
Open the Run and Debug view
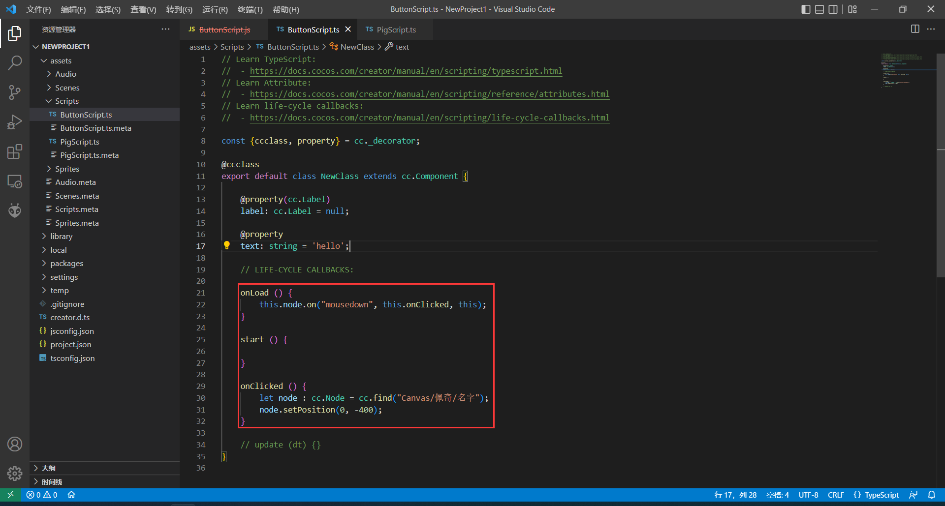pos(15,122)
